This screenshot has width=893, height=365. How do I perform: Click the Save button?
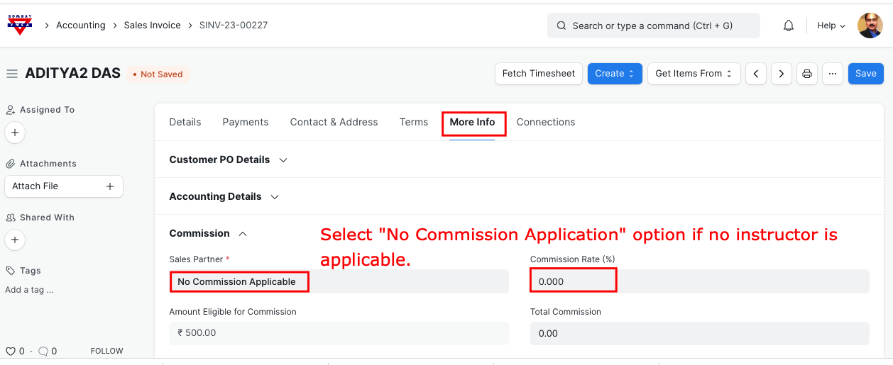click(865, 74)
